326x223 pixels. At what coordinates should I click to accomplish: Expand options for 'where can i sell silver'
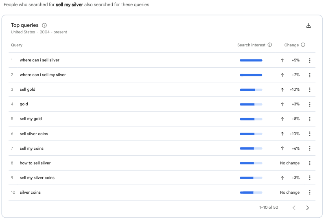310,60
